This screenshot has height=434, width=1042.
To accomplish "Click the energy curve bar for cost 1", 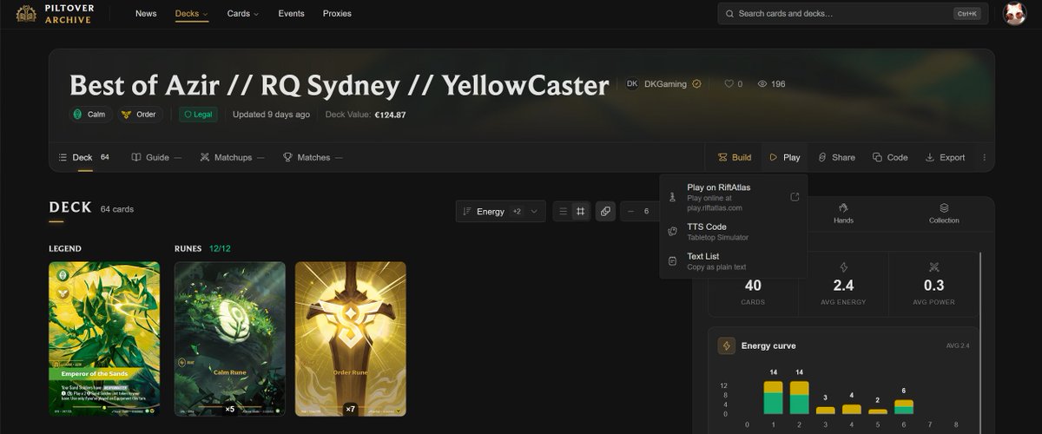I will click(x=773, y=398).
